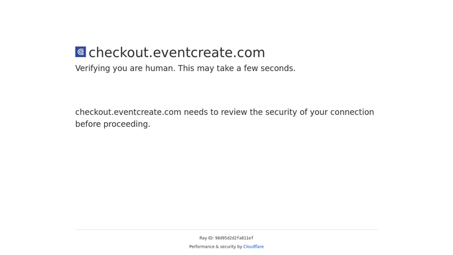This screenshot has width=453, height=255.
Task: Click the 'Performance & security by' text
Action: (216, 246)
